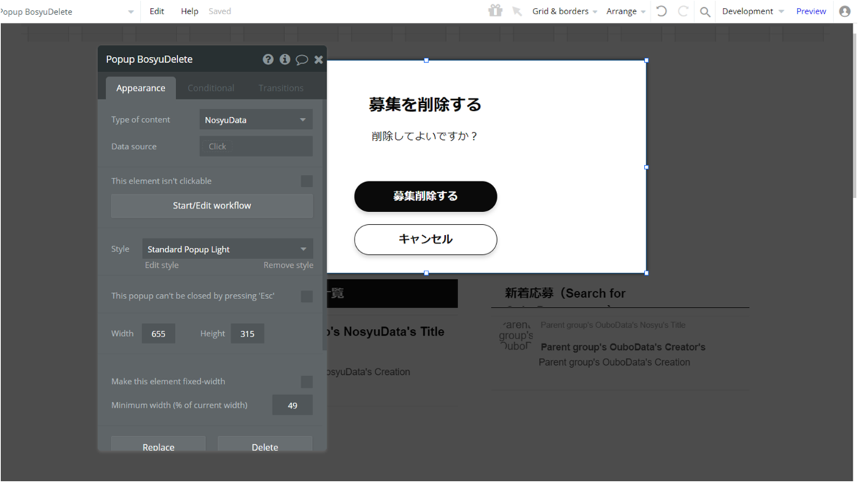Open the Help menu
This screenshot has width=858, height=482.
pyautogui.click(x=189, y=11)
